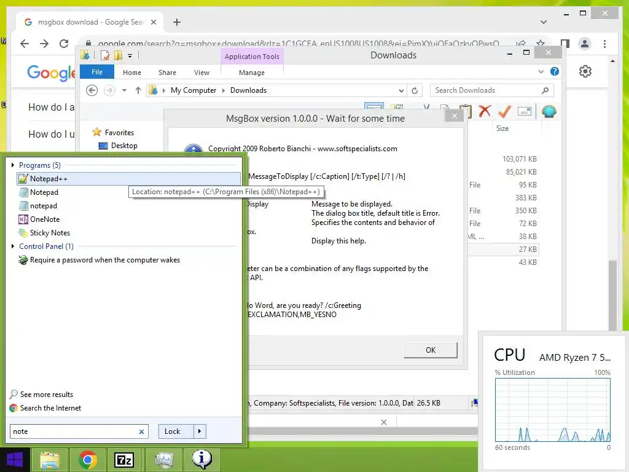Viewport: 629px width, 472px height.
Task: Expand the address bar history dropdown
Action: [x=401, y=91]
